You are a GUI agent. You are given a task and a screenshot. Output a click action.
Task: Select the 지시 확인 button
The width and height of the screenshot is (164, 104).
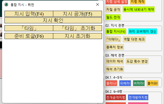pyautogui.click(x=53, y=20)
